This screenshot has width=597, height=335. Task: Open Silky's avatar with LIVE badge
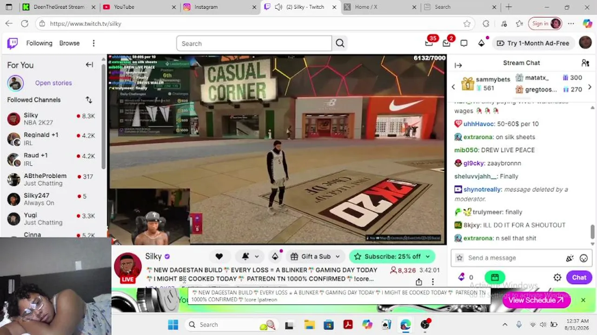(127, 268)
